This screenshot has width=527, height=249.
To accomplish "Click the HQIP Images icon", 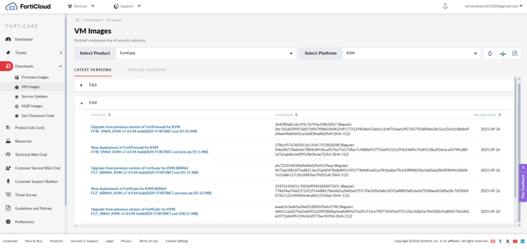I will pyautogui.click(x=17, y=106).
